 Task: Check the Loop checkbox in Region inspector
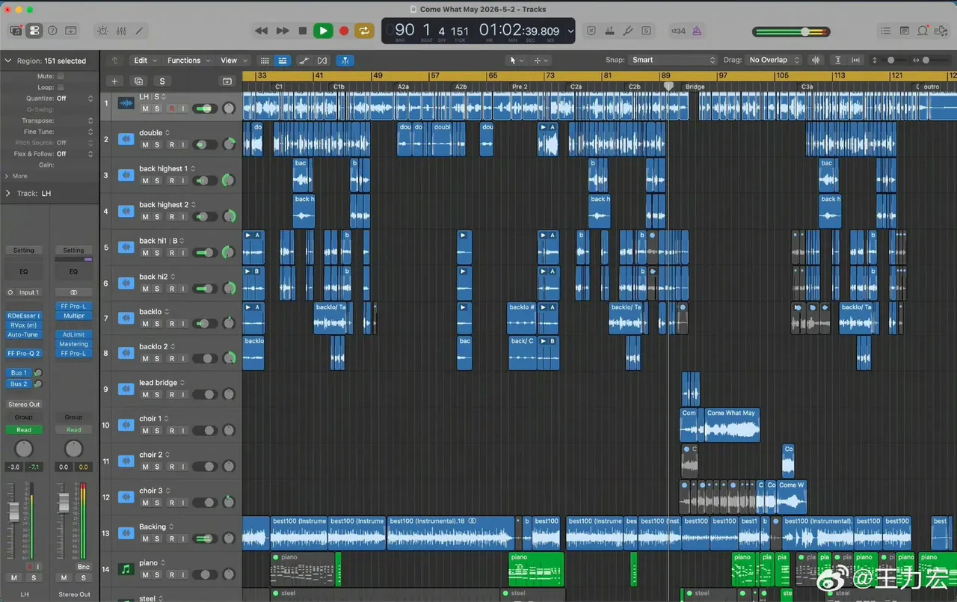point(61,87)
